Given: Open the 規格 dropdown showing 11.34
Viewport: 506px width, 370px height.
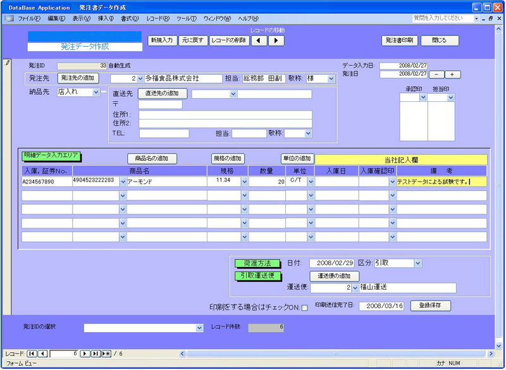Looking at the screenshot, I should 244,182.
